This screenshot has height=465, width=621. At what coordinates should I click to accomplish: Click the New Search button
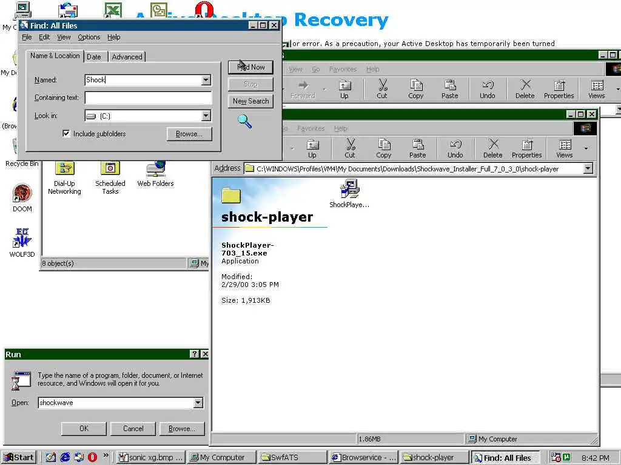point(250,101)
